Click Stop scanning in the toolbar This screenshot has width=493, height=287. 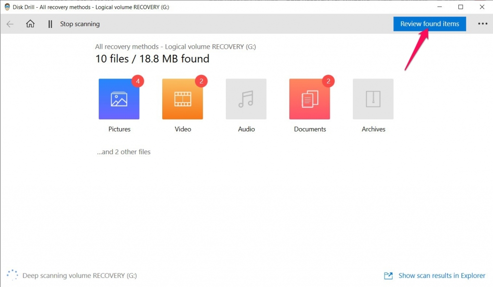point(79,24)
